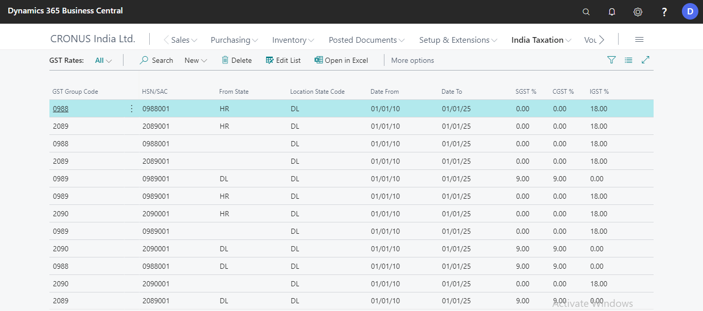Open the user account avatar D
Screen dimensions: 703x311
point(690,11)
